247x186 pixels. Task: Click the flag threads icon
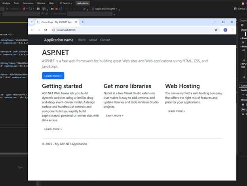pos(42,14)
